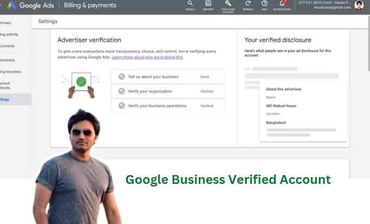Select the green check beside Verify your business operations
Screen dimensions: 370x224
coord(121,105)
